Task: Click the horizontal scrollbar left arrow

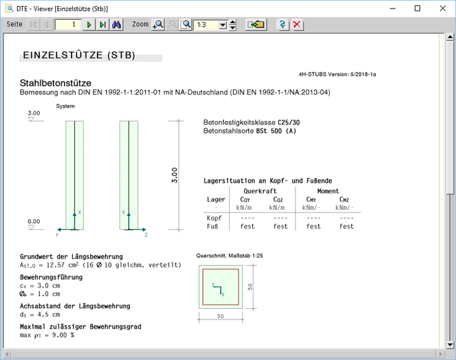Action: 7,353
